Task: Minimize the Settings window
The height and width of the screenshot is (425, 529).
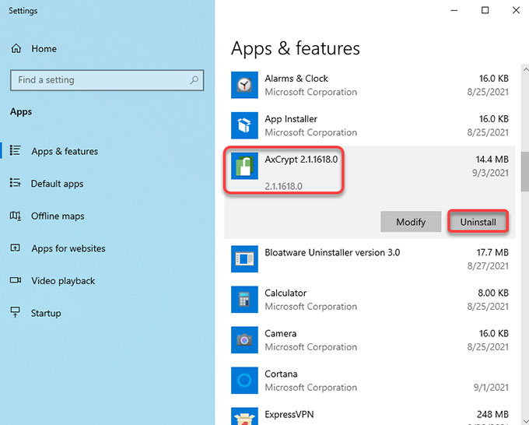Action: [454, 10]
